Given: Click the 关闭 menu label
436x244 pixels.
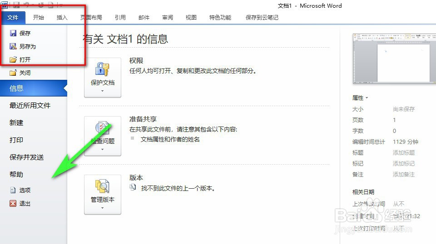Looking at the screenshot, I should (x=25, y=73).
